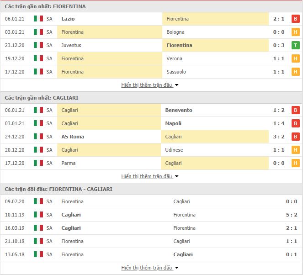Click the Italy flag on Lazio row
303x275 pixels.
tap(38, 19)
